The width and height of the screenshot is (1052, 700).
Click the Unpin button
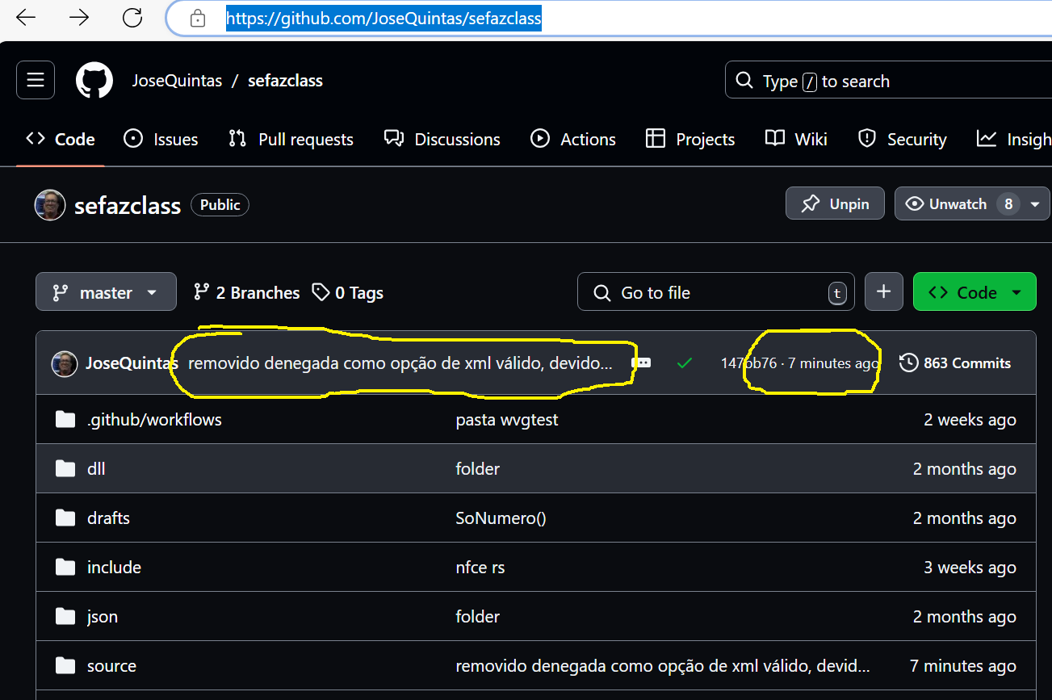point(835,204)
